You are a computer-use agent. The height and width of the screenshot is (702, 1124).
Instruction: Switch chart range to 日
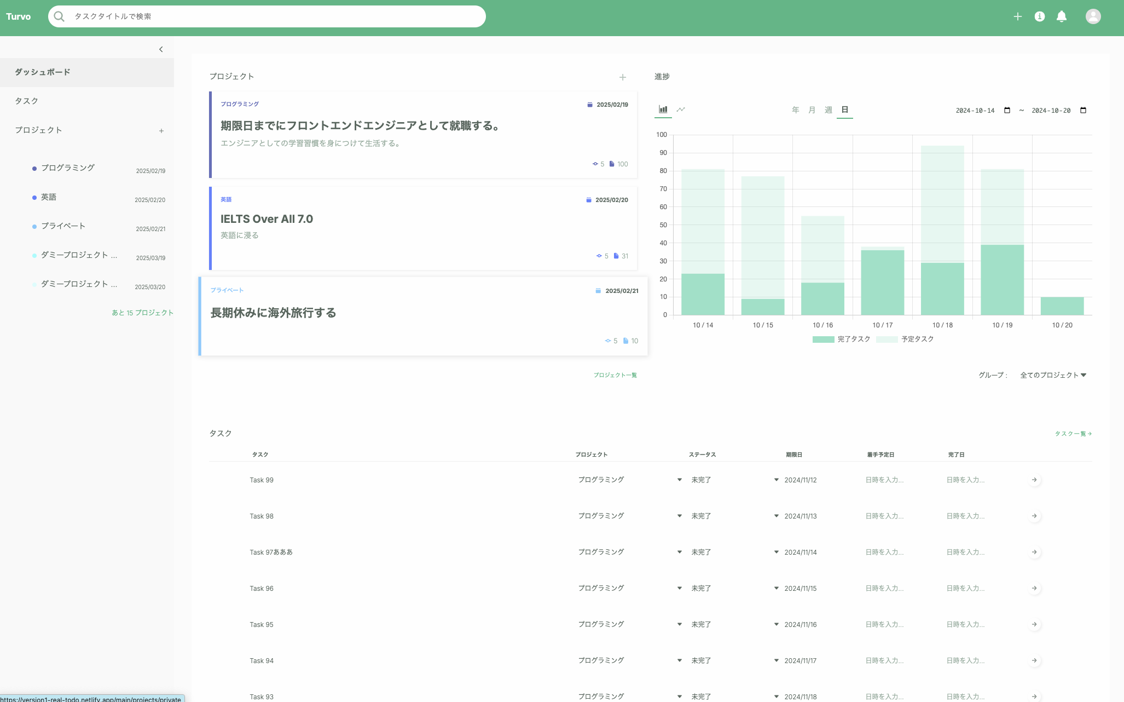pyautogui.click(x=845, y=110)
